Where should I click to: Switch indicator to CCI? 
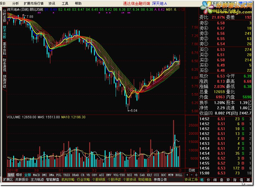point(156,175)
